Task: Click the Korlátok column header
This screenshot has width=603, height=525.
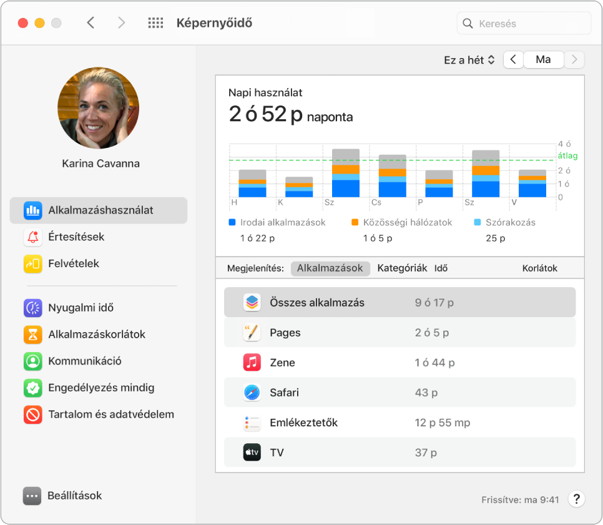Action: [539, 268]
